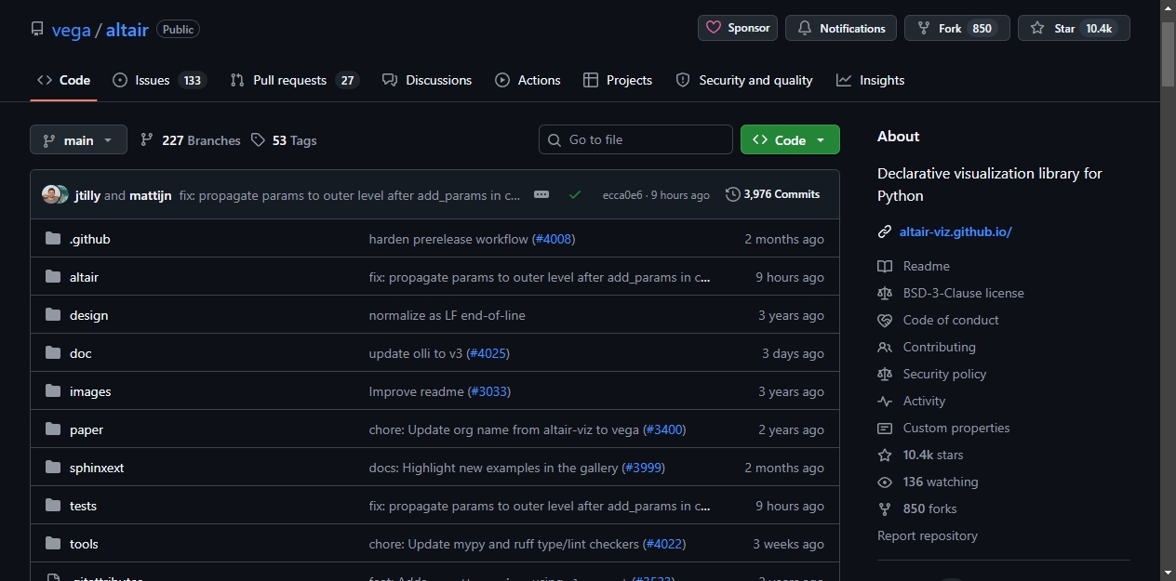Image resolution: width=1176 pixels, height=581 pixels.
Task: Click the repository book icon beside vega
Action: [x=37, y=30]
